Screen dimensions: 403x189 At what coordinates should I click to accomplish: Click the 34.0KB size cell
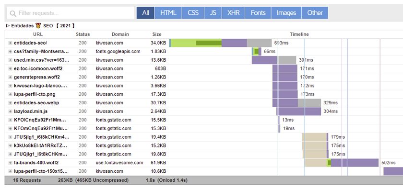point(158,43)
